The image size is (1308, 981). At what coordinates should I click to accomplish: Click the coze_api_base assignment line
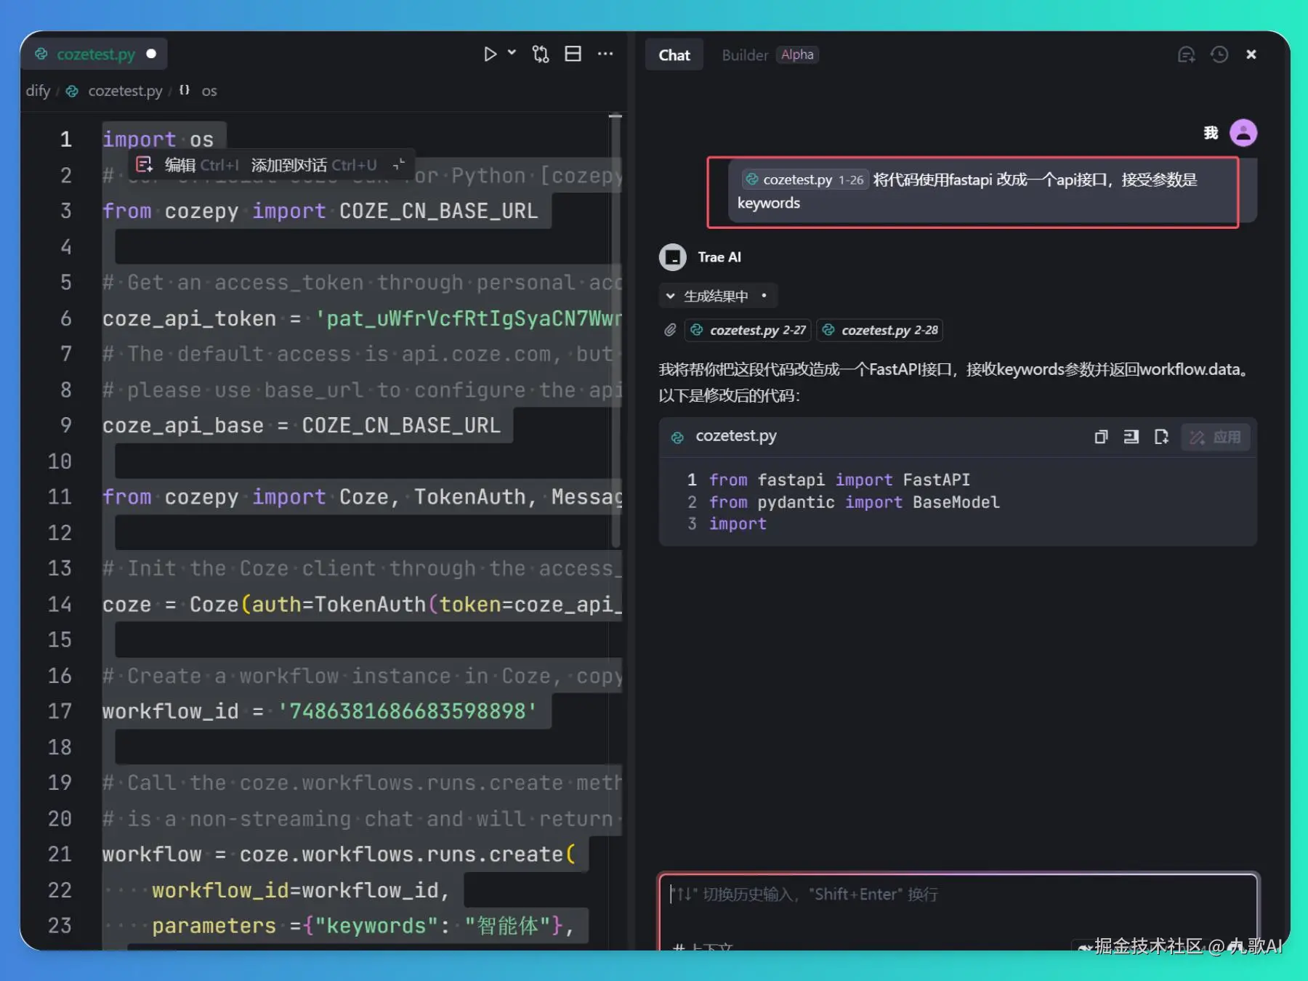click(x=302, y=425)
